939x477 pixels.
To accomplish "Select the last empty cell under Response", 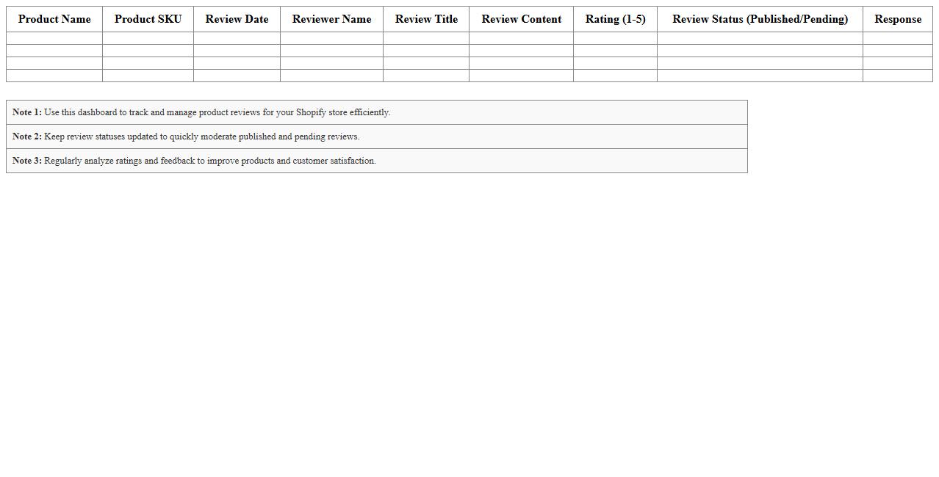I will pyautogui.click(x=897, y=76).
